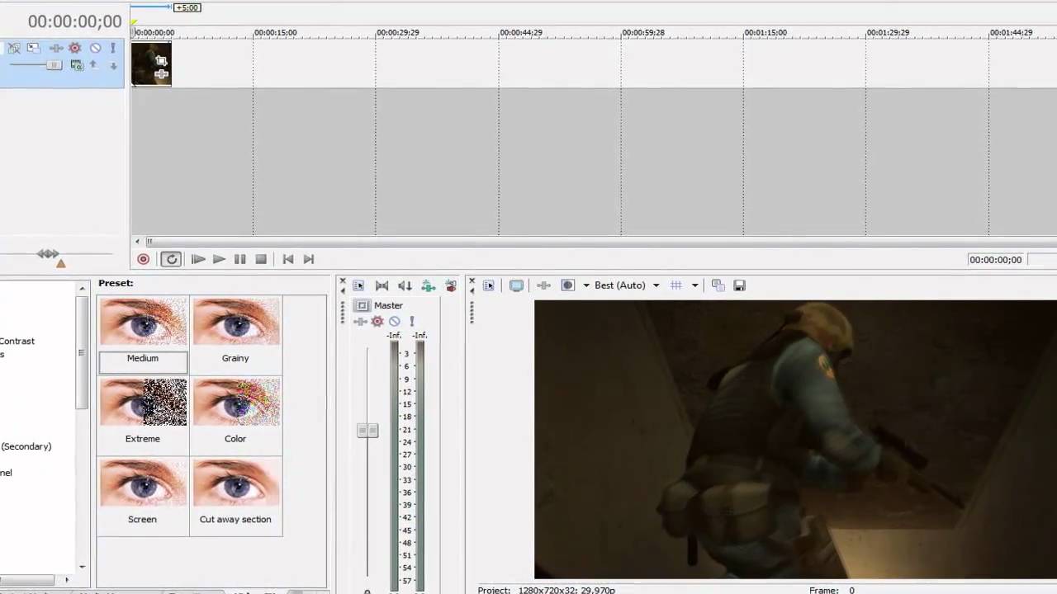Select the Color preset thumbnail
Image resolution: width=1057 pixels, height=594 pixels.
(236, 403)
